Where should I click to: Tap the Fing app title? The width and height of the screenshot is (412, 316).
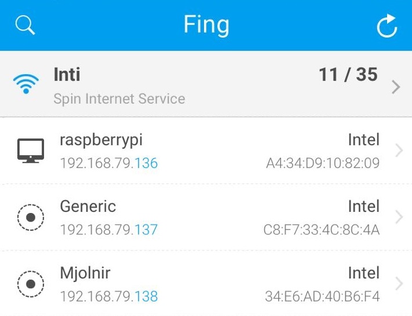coord(206,25)
